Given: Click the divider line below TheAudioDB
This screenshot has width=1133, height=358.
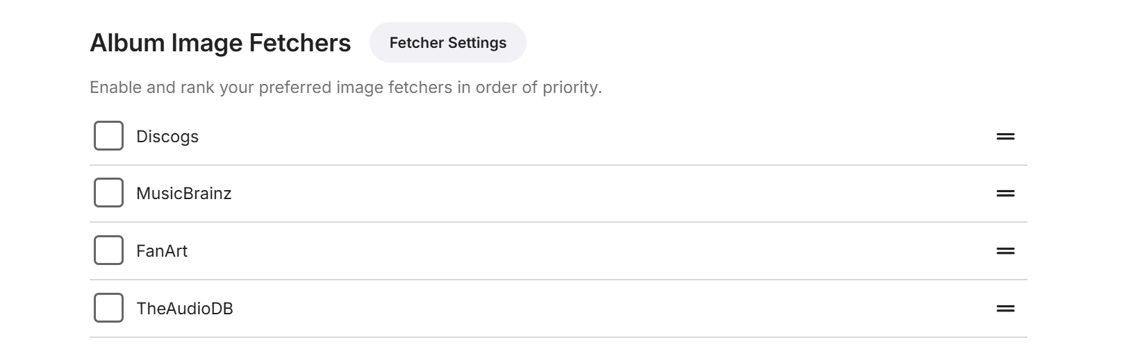Looking at the screenshot, I should [556, 338].
